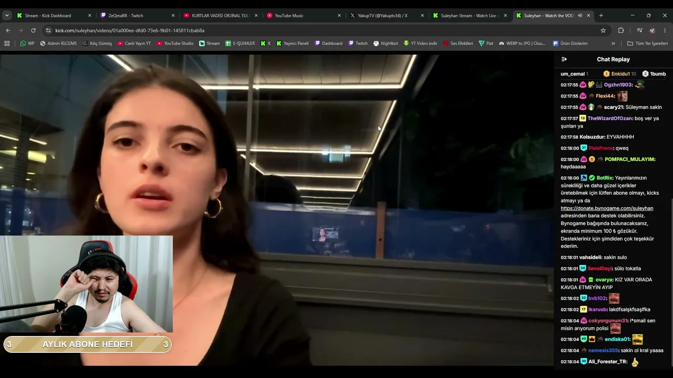Open the donate.bynogame.com/suleyhan link

pos(607,208)
